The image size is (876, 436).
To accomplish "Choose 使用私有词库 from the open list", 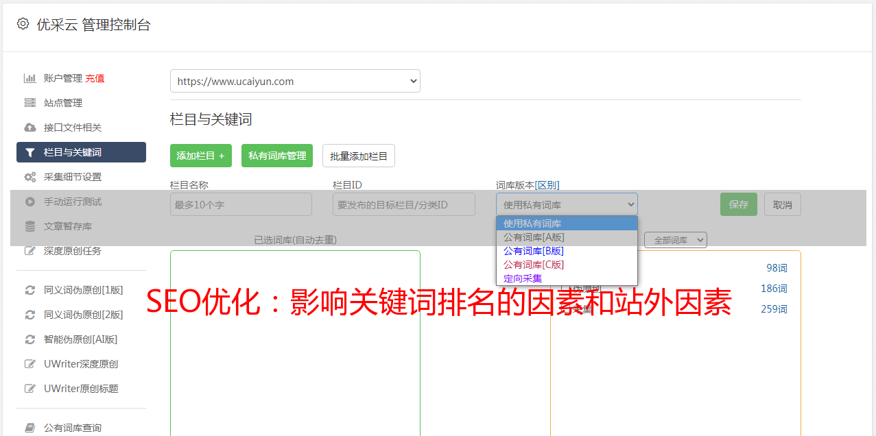I will tap(567, 223).
